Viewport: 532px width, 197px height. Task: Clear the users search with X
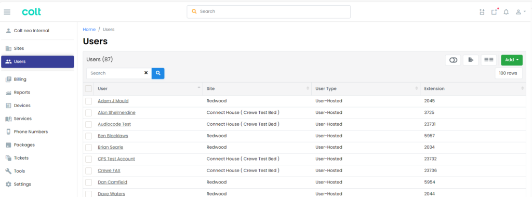point(146,73)
